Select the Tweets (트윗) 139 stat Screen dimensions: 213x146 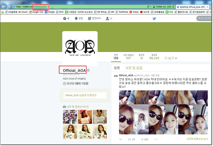pyautogui.click(x=116, y=57)
